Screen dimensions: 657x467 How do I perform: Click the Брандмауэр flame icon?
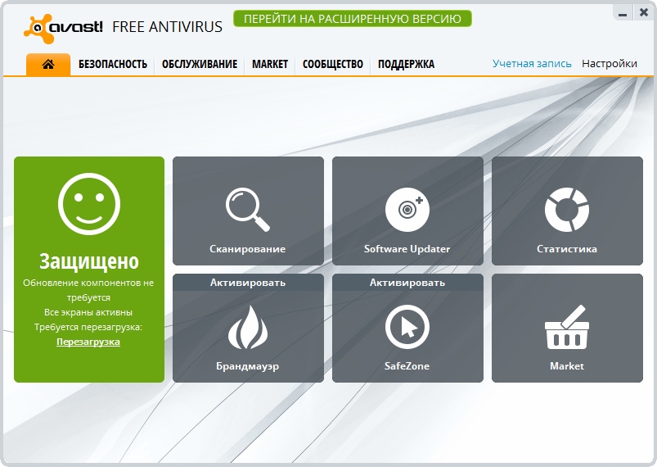coord(248,327)
